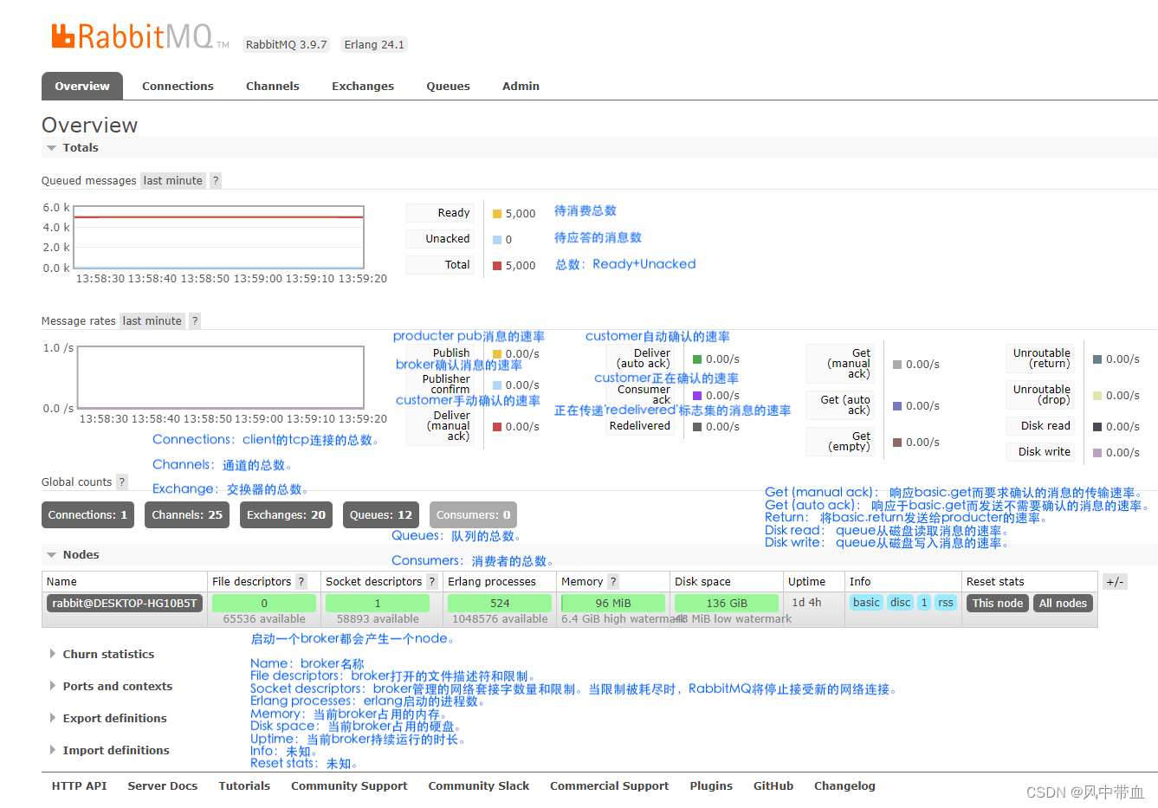Viewport: 1158px width, 808px height.
Task: Open node rabbit@DESKTOP-HG10B5T
Action: pos(125,603)
